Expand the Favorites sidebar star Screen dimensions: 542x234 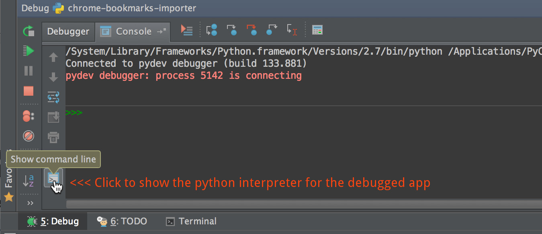click(9, 198)
